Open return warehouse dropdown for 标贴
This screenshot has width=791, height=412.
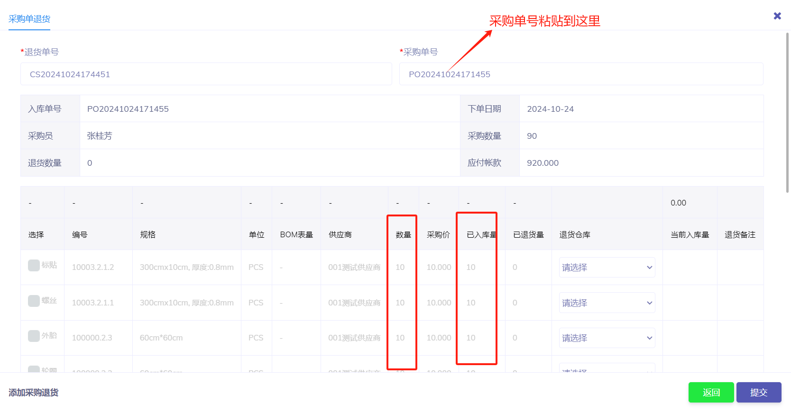pos(607,268)
